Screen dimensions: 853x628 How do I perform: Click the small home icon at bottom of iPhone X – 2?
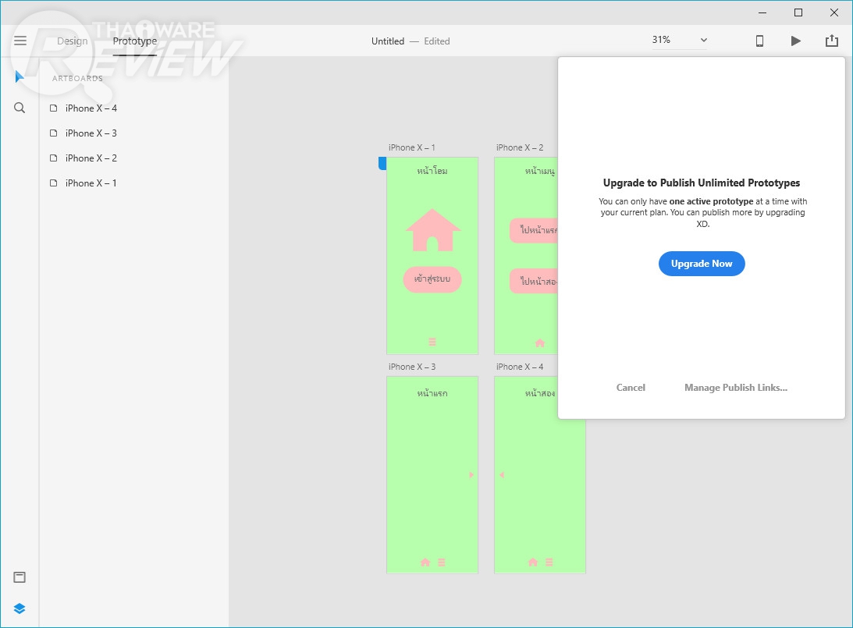click(x=539, y=343)
